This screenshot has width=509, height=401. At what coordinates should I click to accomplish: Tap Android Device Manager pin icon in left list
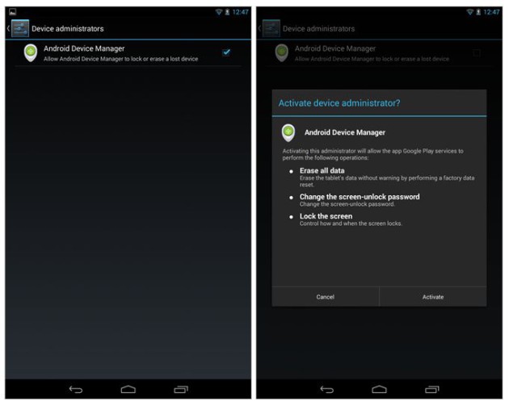coord(31,52)
